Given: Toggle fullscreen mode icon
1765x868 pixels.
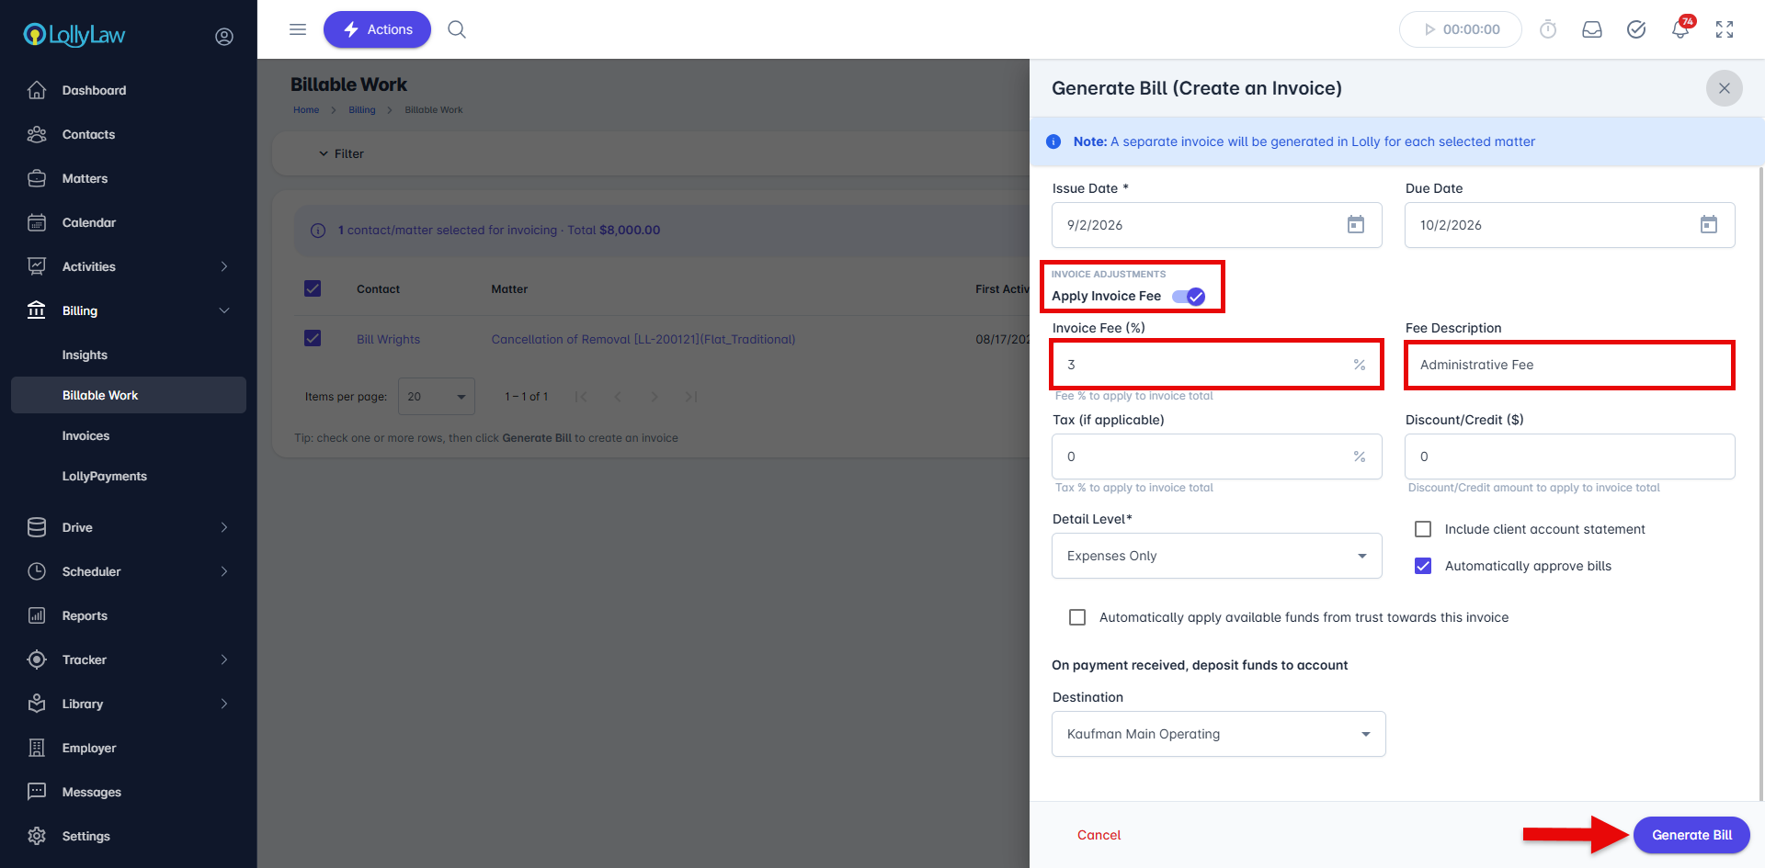Looking at the screenshot, I should click(1725, 29).
